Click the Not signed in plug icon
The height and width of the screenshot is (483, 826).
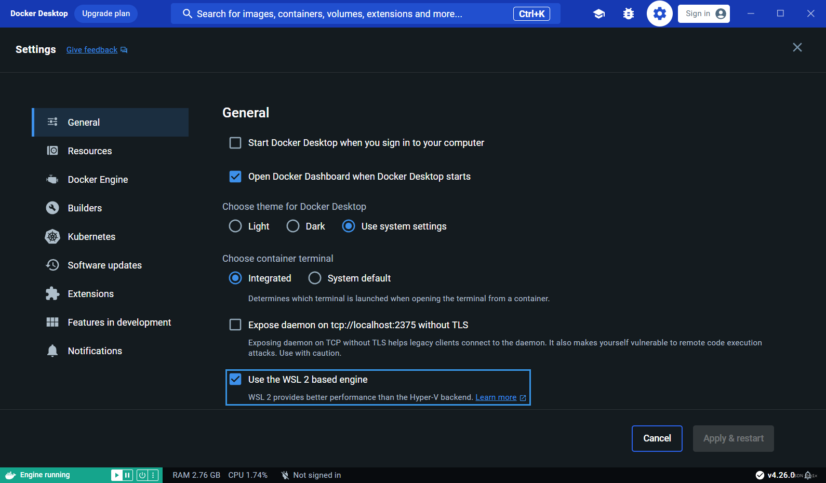click(x=285, y=475)
